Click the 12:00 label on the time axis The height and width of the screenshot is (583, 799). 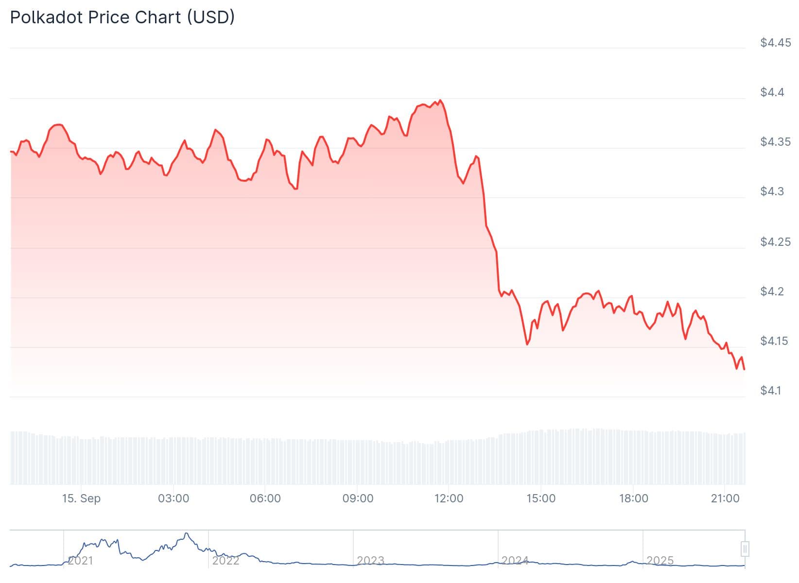[449, 498]
